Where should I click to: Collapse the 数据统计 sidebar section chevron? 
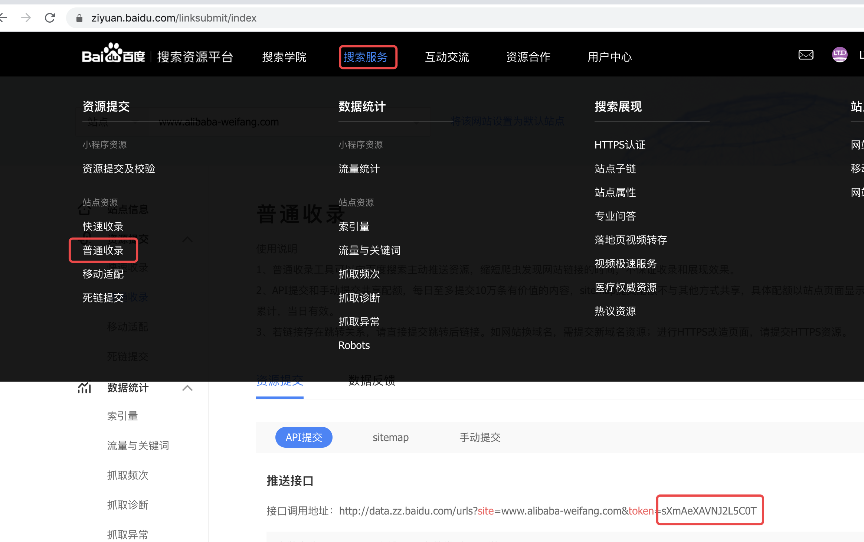pos(187,388)
